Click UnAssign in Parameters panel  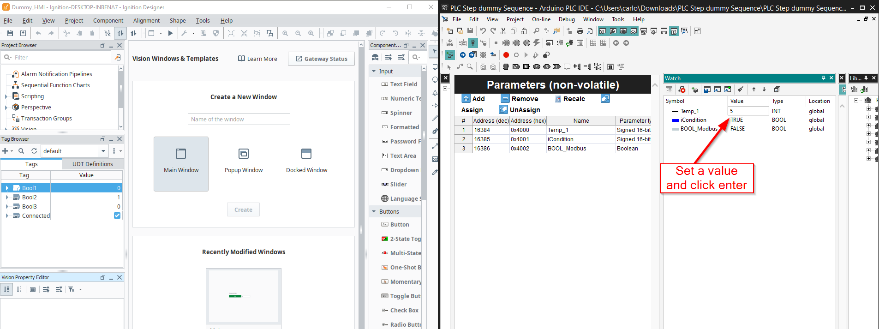(x=520, y=110)
